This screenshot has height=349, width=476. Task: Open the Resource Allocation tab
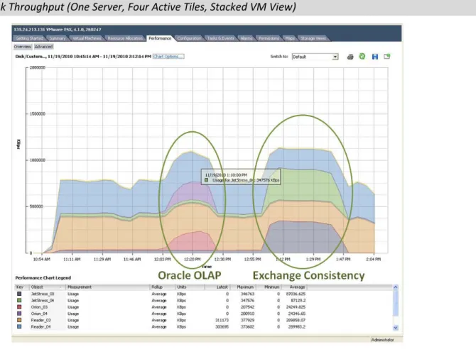[125, 38]
